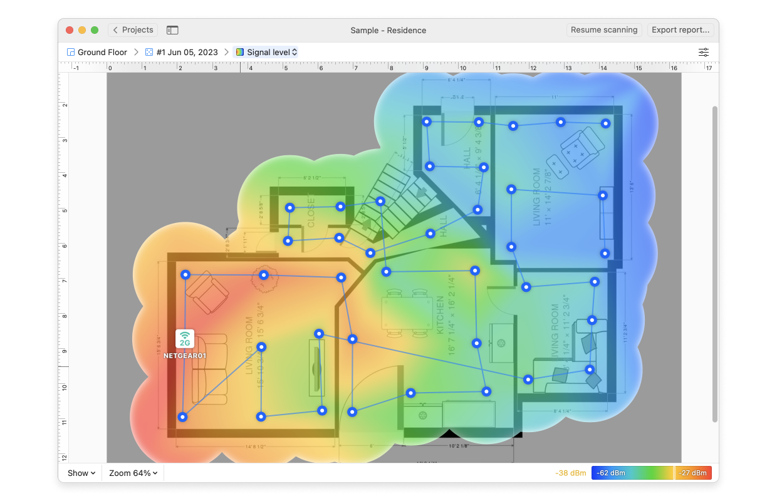Screen dimensions: 777x501
Task: Click the NETGEAR01 access point icon
Action: coord(185,339)
